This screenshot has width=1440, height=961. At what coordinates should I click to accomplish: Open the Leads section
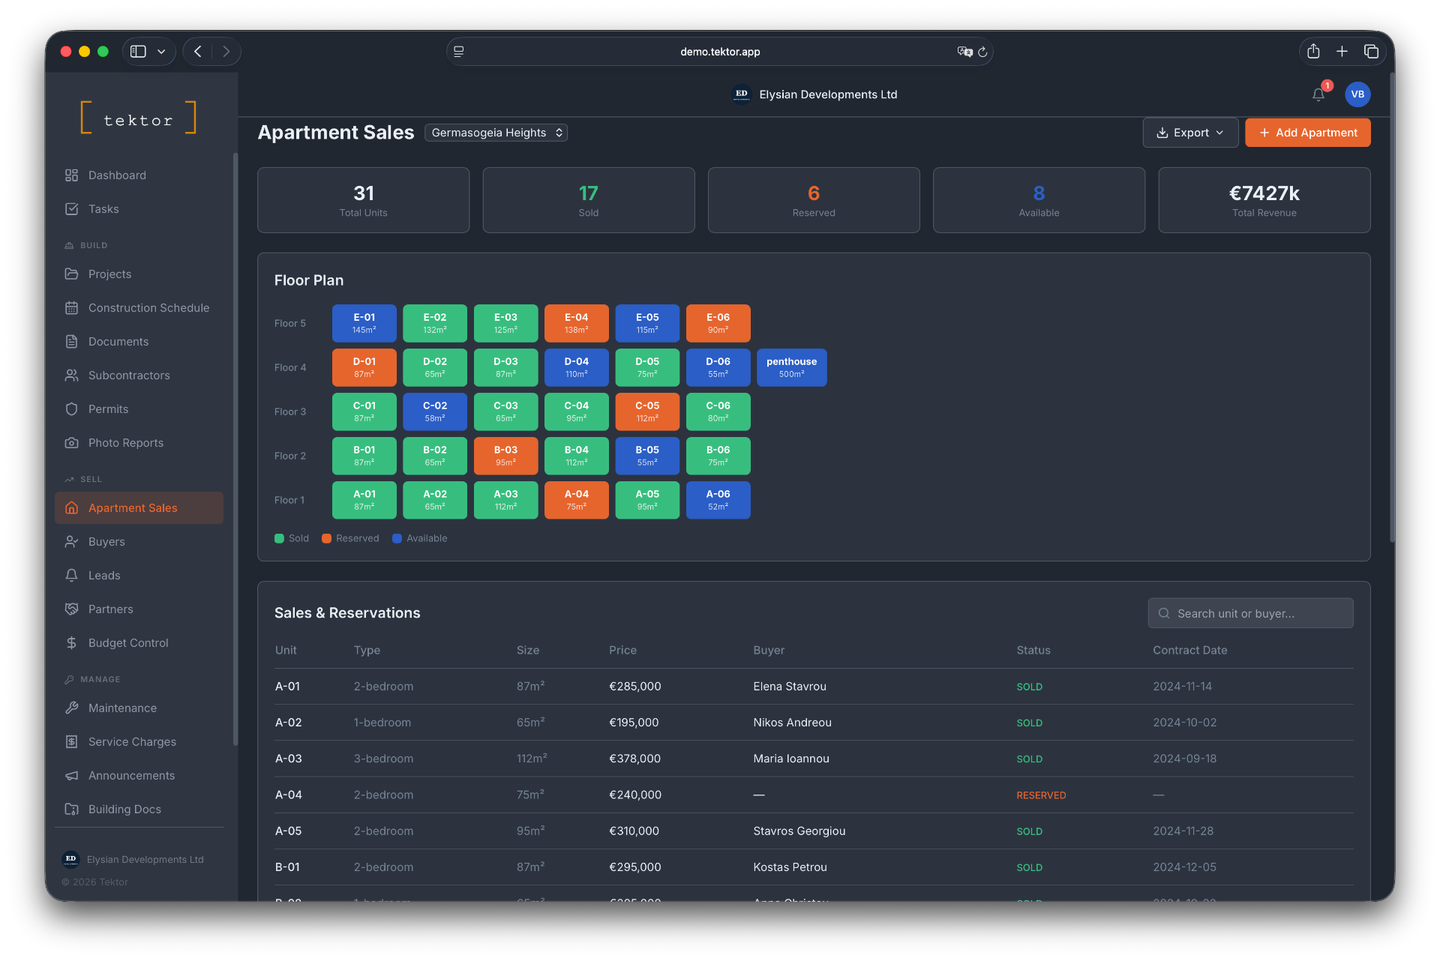pyautogui.click(x=104, y=575)
